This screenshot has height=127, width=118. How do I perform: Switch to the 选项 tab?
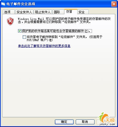9,12
